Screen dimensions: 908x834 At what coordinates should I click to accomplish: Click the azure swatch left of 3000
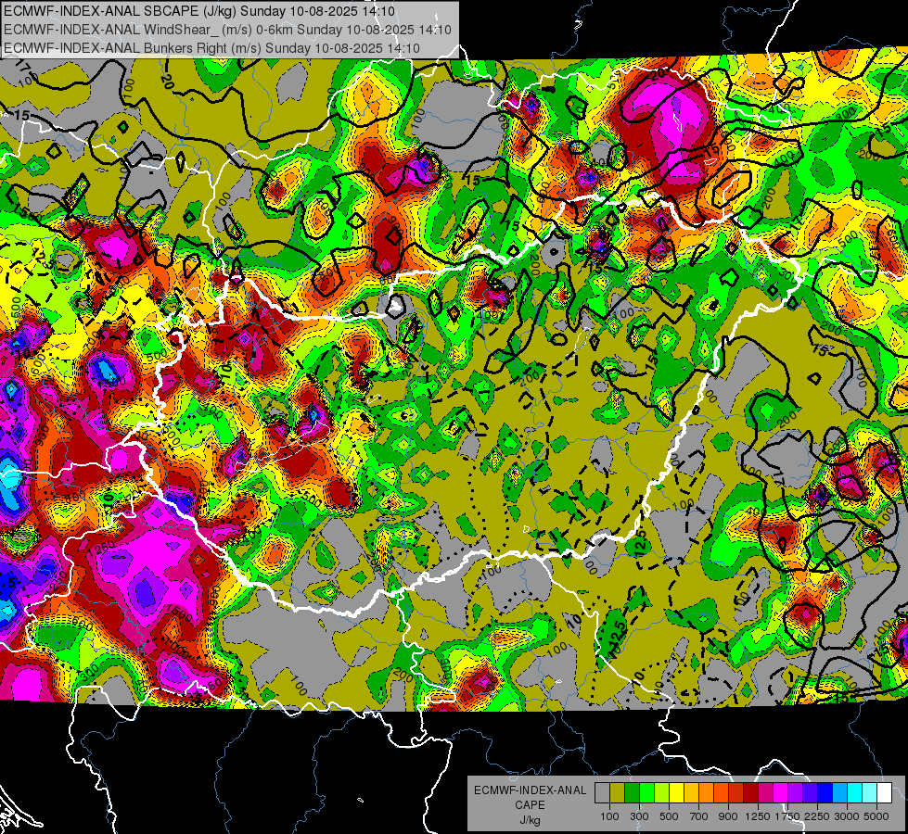839,793
